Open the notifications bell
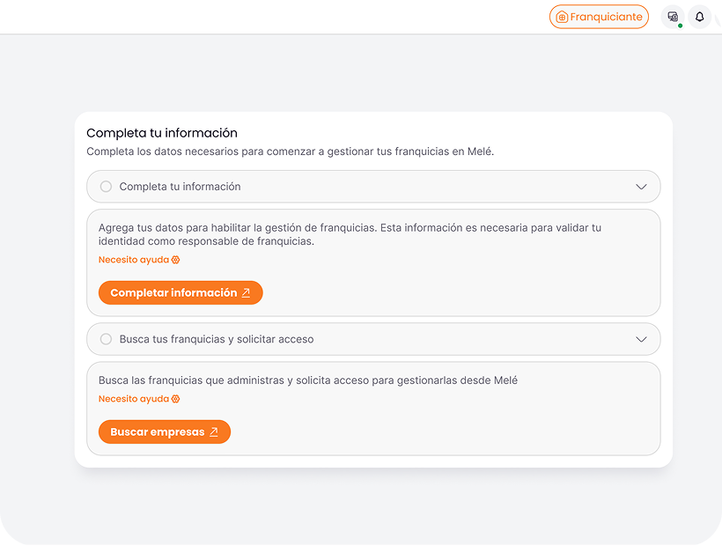Image resolution: width=722 pixels, height=546 pixels. click(x=700, y=17)
